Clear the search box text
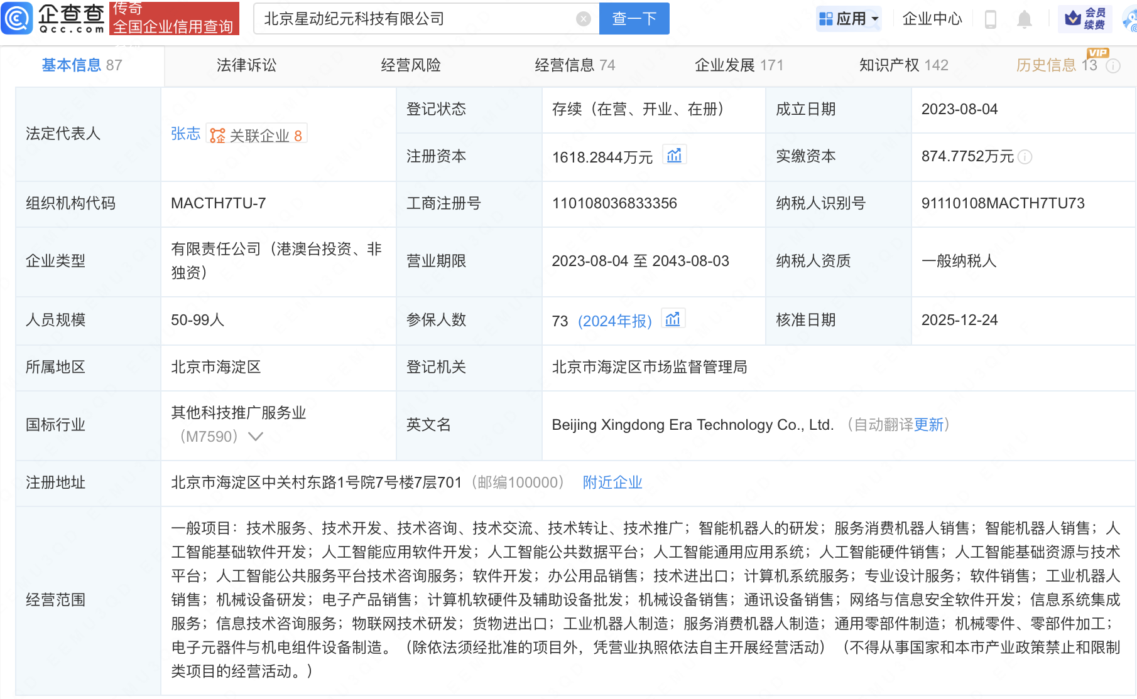 [x=583, y=19]
